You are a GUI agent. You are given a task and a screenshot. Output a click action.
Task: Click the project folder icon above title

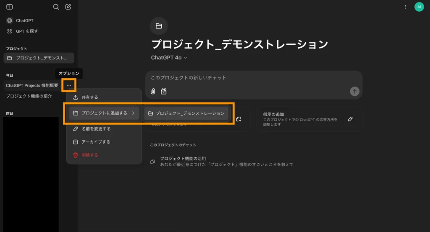click(159, 26)
